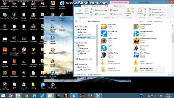
Task: Click музыка desktop icon
Action: pos(5,51)
